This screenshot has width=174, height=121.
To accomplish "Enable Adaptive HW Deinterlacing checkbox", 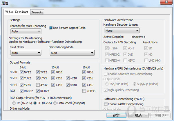I will [106, 74].
